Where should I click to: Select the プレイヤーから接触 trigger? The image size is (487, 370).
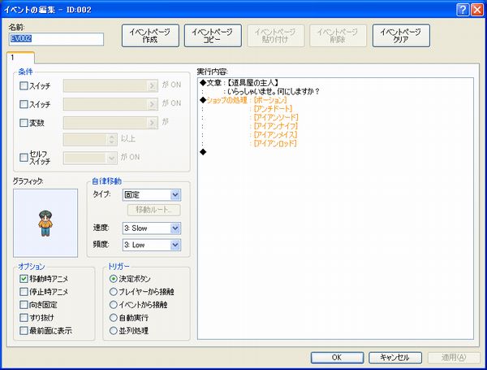[114, 292]
